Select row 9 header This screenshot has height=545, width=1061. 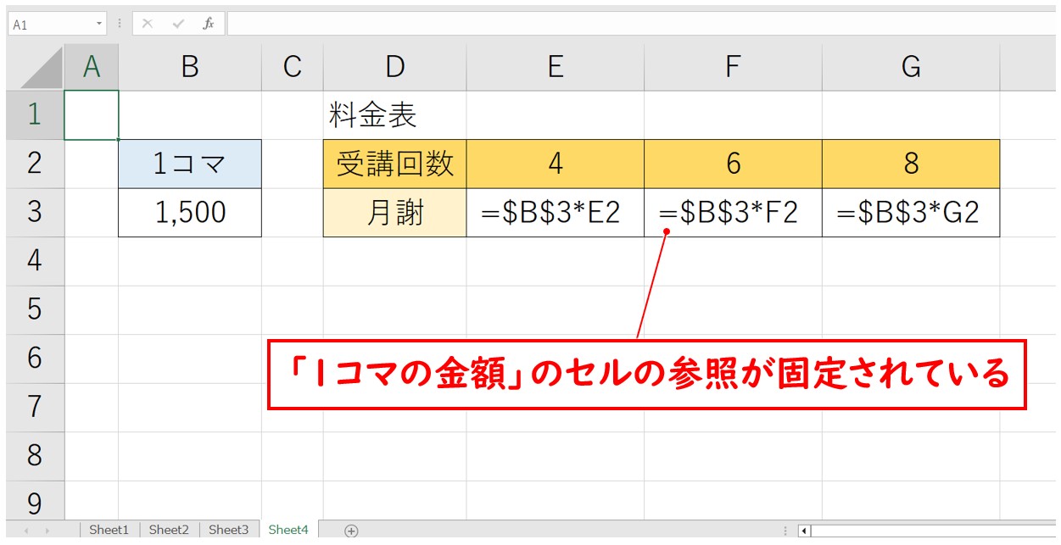[x=35, y=500]
